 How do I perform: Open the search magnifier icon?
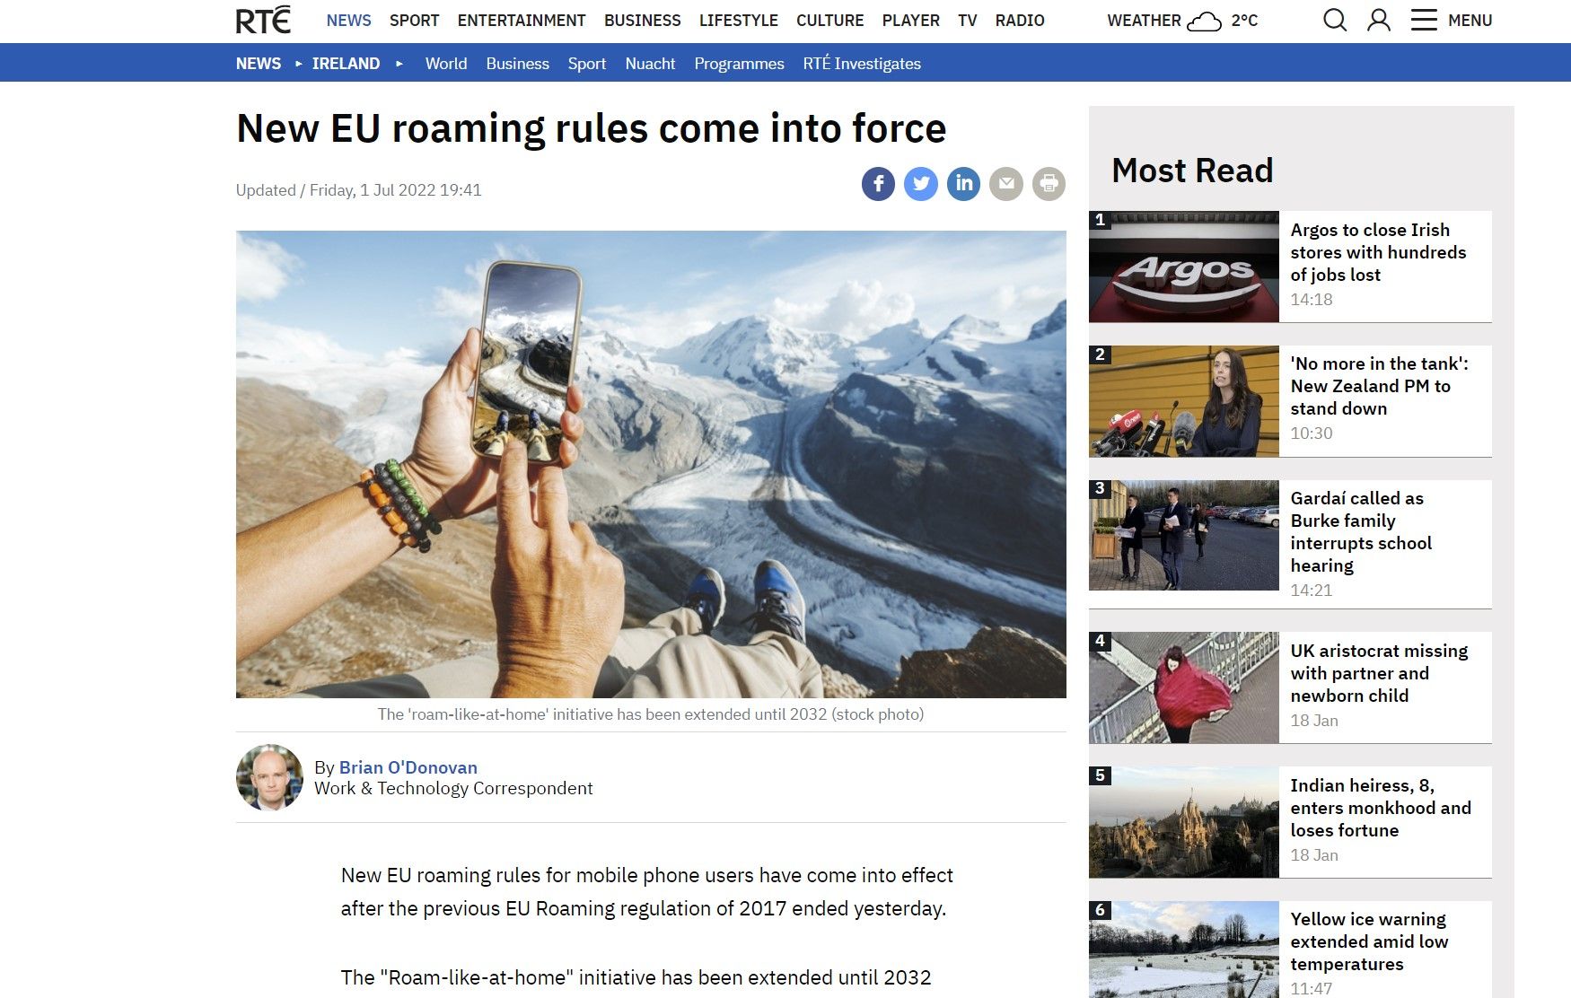coord(1335,20)
